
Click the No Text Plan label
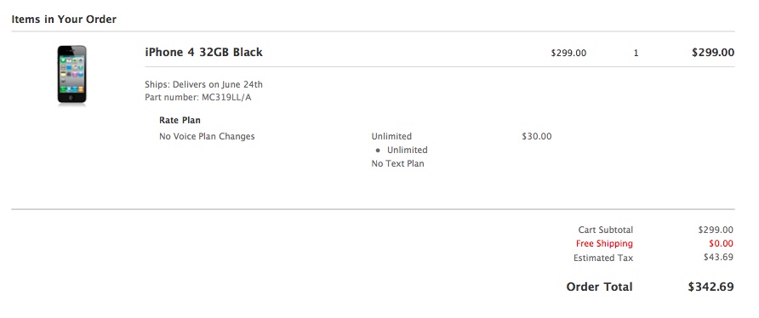pos(397,163)
